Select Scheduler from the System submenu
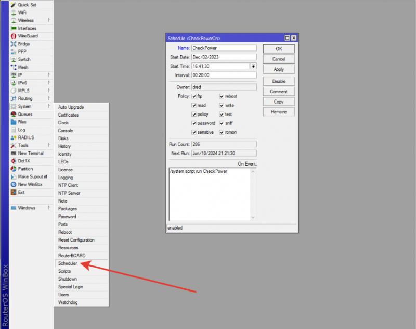This screenshot has width=416, height=329. (68, 263)
